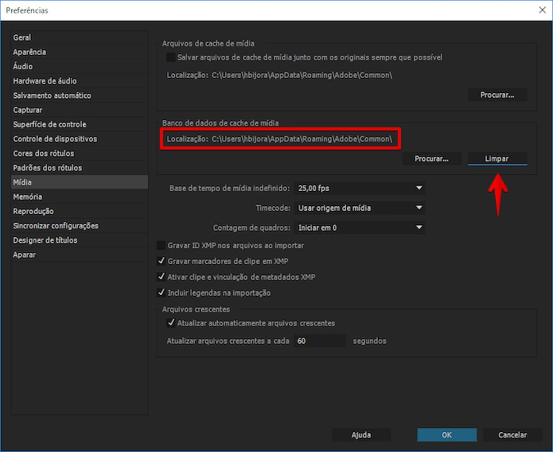This screenshot has width=553, height=452.
Task: Enable saving cache files next to originals
Action: tap(171, 57)
